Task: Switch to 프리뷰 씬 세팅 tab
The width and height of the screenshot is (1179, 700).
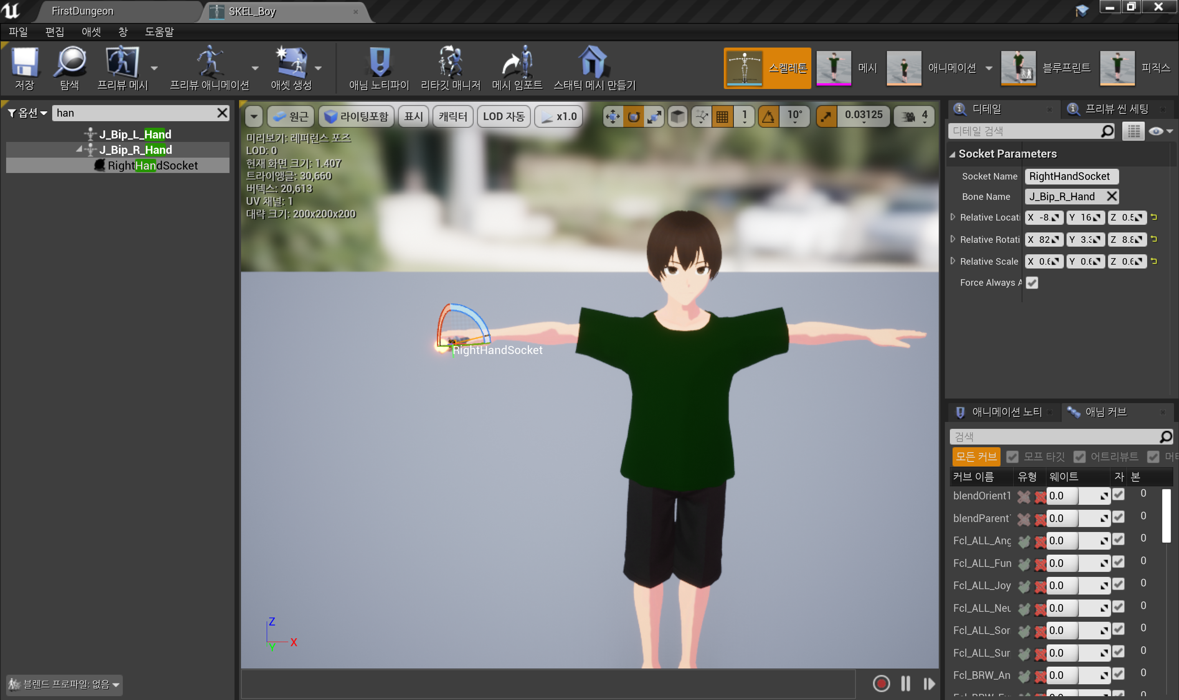Action: [1116, 109]
